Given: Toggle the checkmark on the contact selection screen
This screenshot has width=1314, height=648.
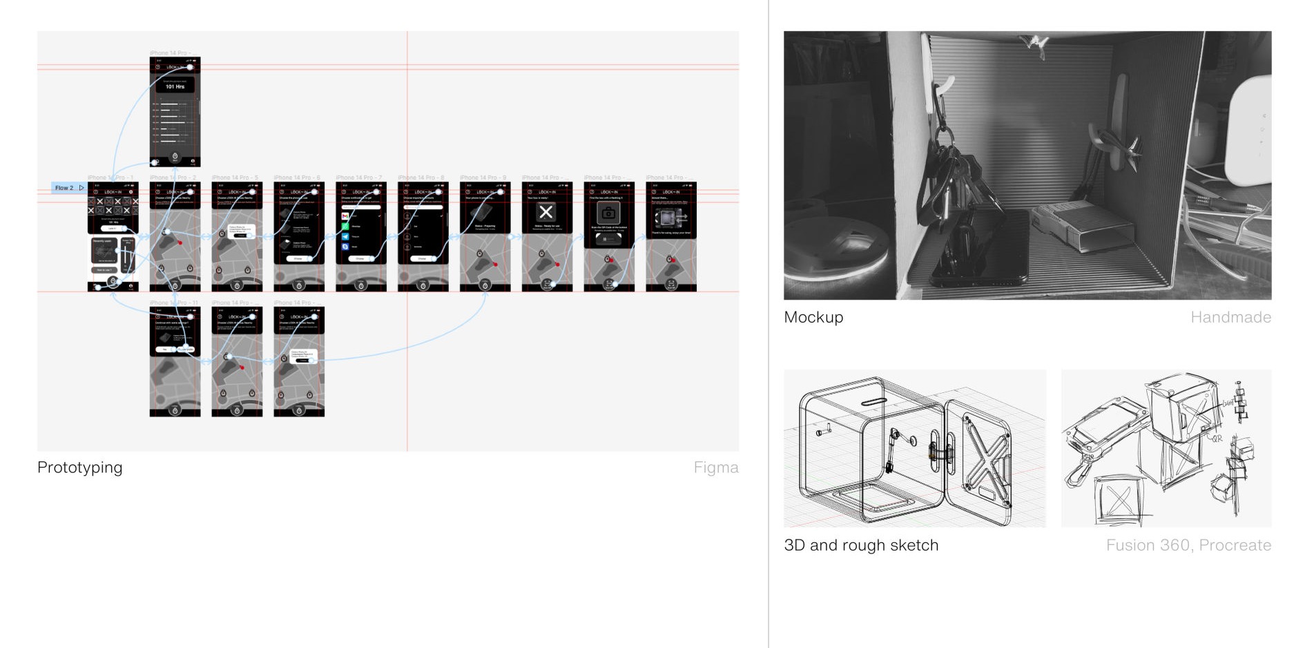Looking at the screenshot, I should 441,216.
